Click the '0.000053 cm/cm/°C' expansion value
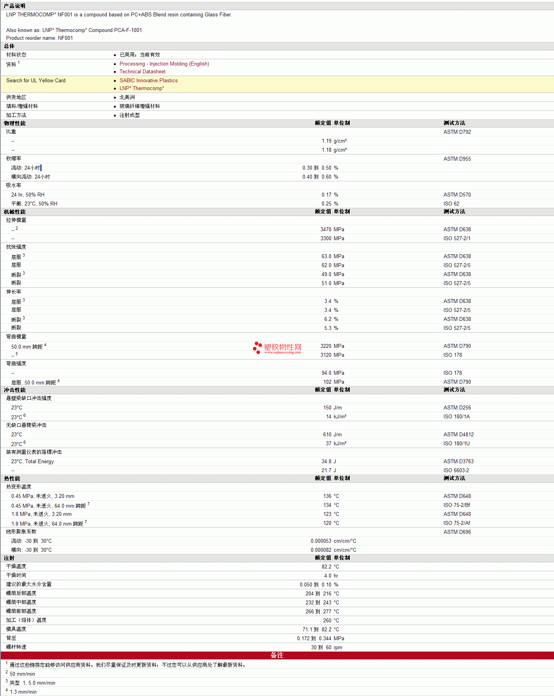 click(333, 541)
